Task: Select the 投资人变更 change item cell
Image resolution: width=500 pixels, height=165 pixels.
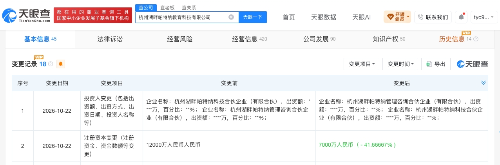Action: pyautogui.click(x=112, y=111)
